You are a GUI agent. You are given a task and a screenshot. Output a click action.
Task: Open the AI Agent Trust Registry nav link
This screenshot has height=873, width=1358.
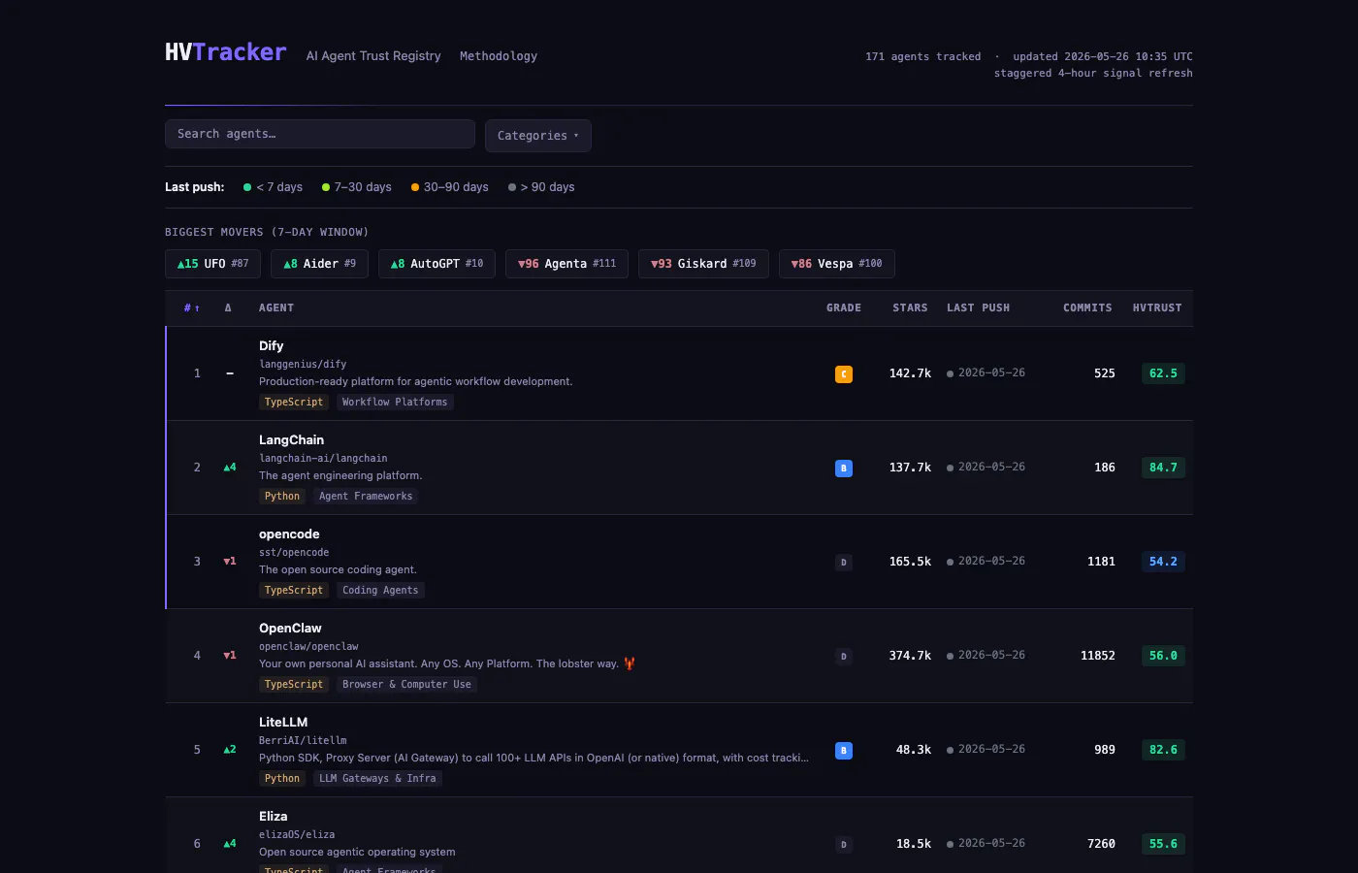373,56
